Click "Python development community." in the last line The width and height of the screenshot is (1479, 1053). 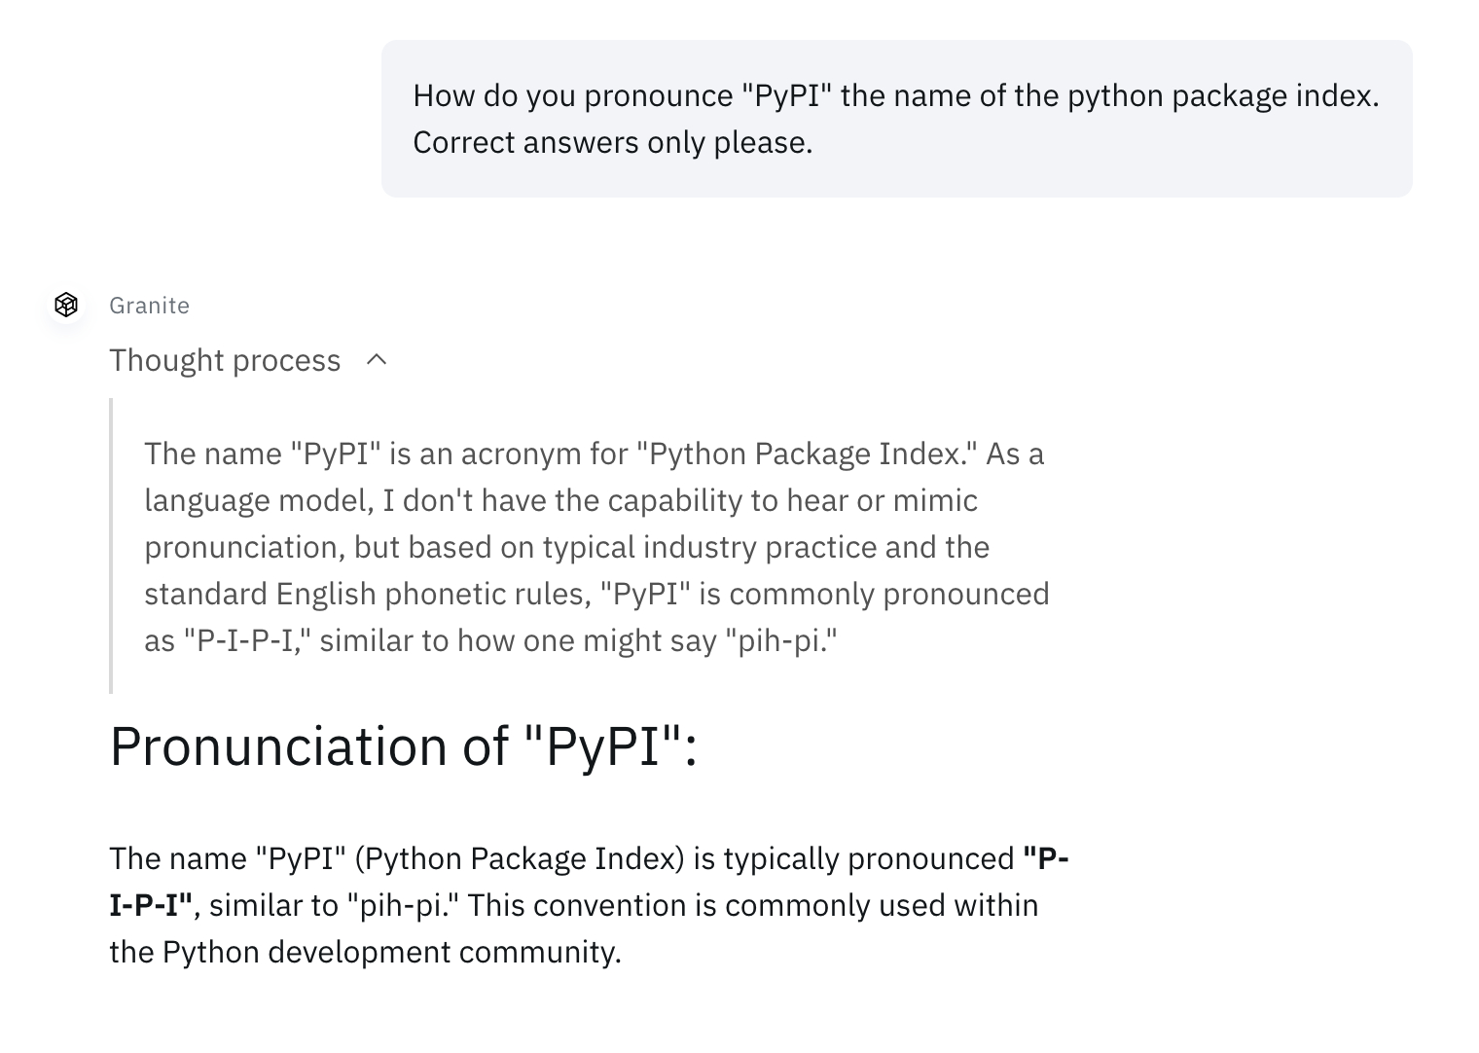point(391,952)
